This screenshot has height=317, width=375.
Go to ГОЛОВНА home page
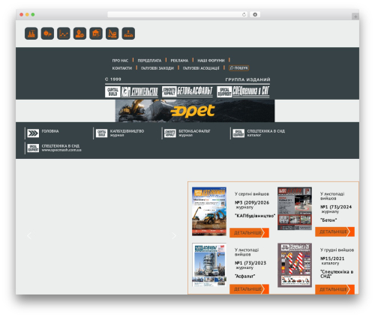(50, 131)
